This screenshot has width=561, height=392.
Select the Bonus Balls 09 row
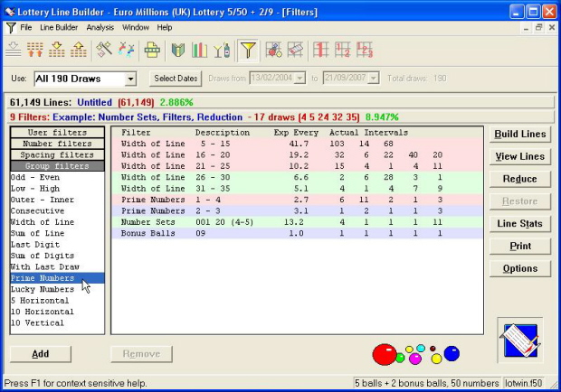pos(297,233)
